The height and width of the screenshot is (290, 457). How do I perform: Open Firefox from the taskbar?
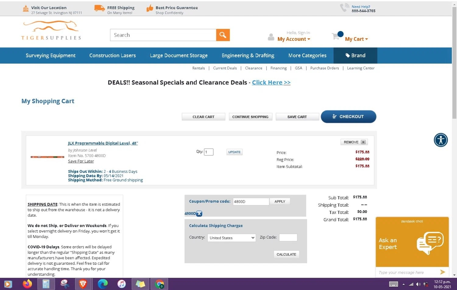(x=27, y=284)
